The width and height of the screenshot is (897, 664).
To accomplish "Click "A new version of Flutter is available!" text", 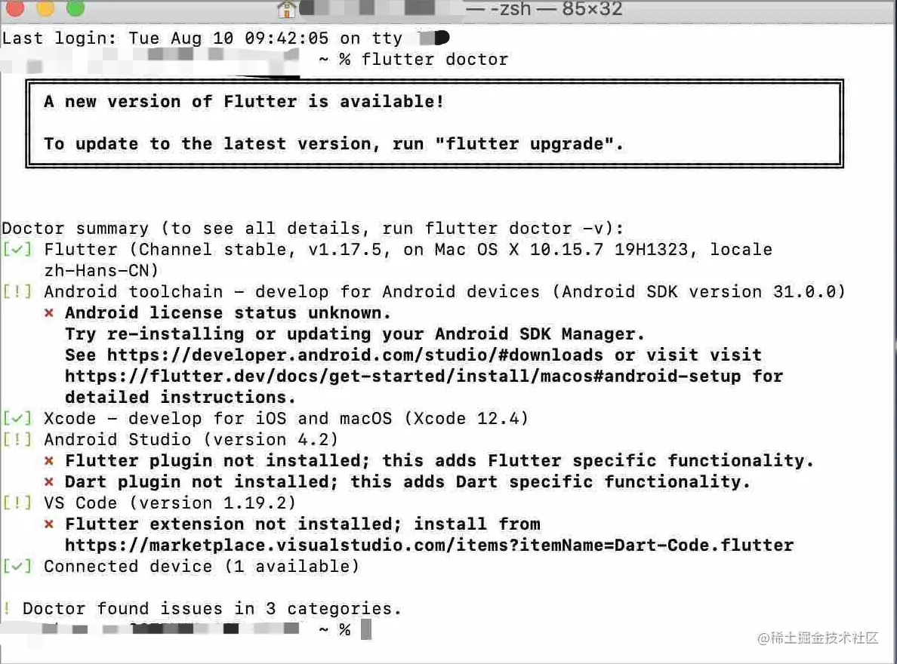I will [245, 102].
